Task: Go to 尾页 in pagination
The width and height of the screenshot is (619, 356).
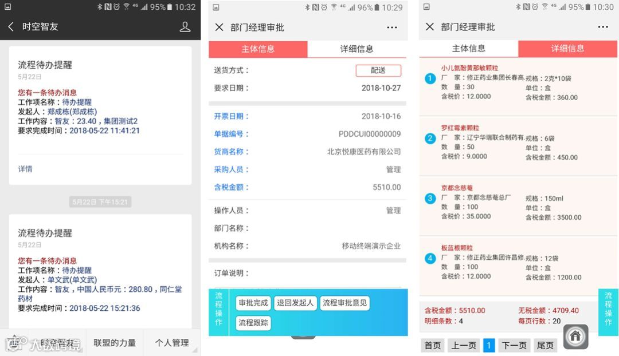Action: click(x=545, y=345)
